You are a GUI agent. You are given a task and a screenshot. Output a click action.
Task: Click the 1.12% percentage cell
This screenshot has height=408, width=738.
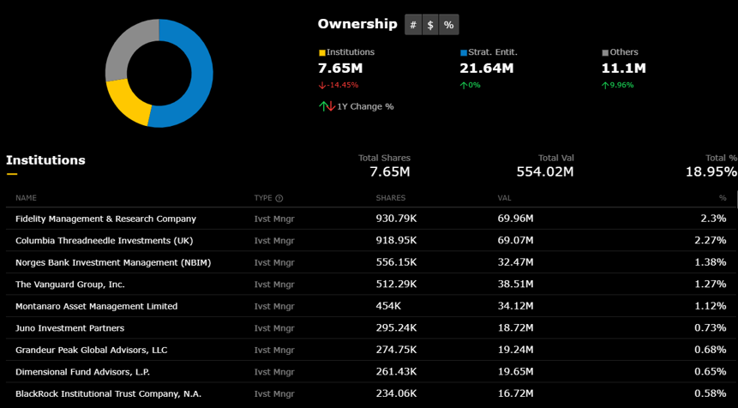pos(711,306)
